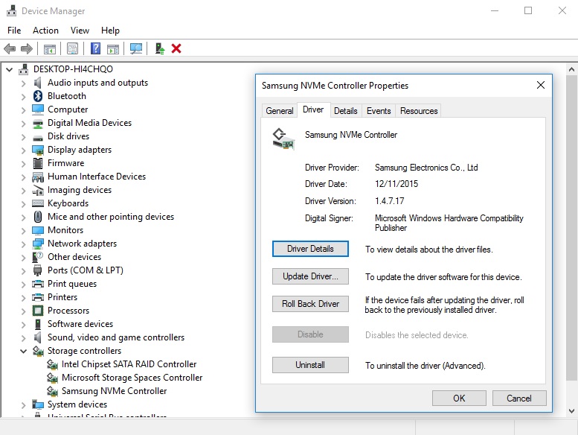
Task: Click the Roll Back Driver button
Action: (310, 304)
